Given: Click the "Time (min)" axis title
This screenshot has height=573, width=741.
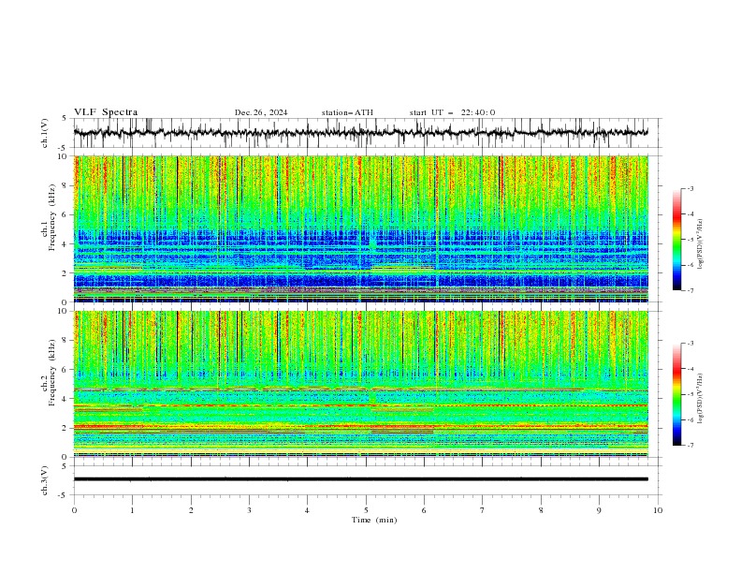Looking at the screenshot, I should pyautogui.click(x=374, y=520).
